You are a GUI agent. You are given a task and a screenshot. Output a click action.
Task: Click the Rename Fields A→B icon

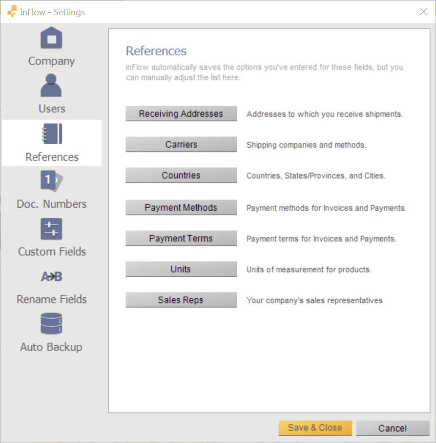51,277
